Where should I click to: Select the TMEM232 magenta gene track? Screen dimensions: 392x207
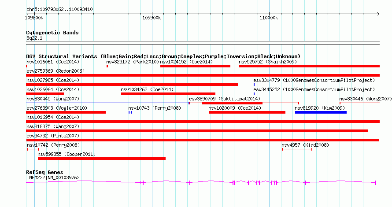(201, 183)
